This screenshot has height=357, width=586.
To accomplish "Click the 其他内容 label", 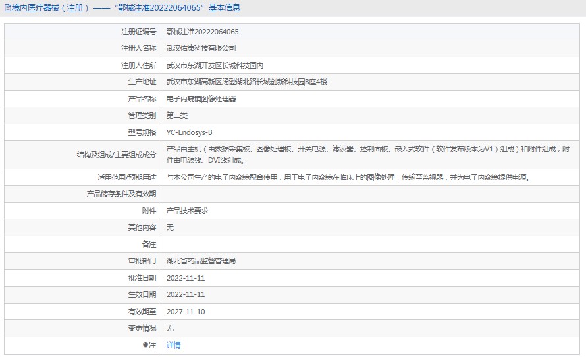I will point(142,227).
